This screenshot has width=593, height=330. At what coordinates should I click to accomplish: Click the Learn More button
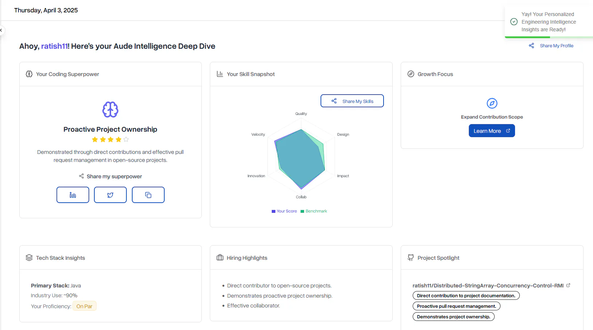pyautogui.click(x=492, y=131)
